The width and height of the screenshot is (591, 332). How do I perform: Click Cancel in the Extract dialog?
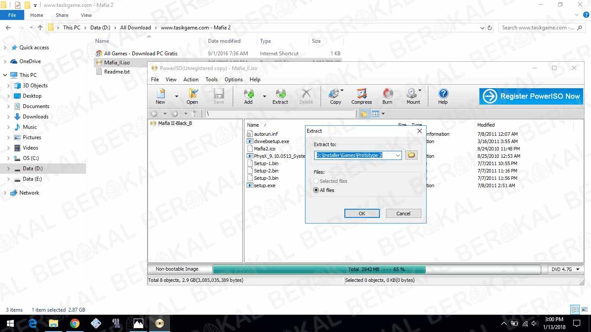(403, 214)
